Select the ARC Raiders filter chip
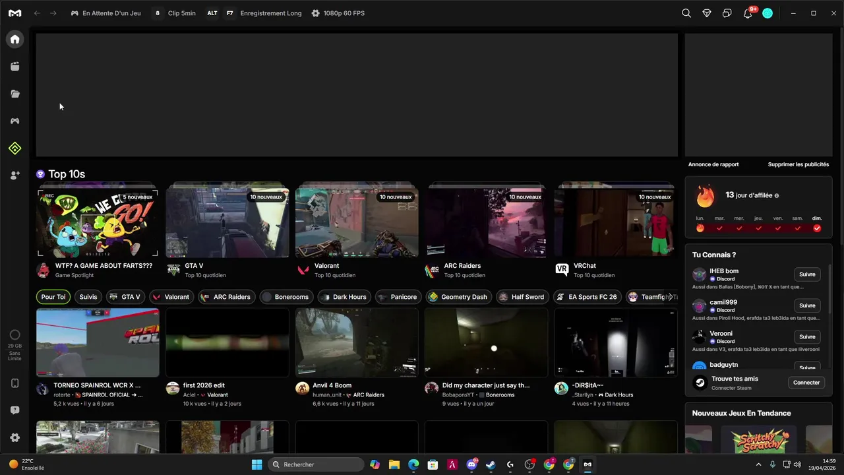 tap(226, 297)
